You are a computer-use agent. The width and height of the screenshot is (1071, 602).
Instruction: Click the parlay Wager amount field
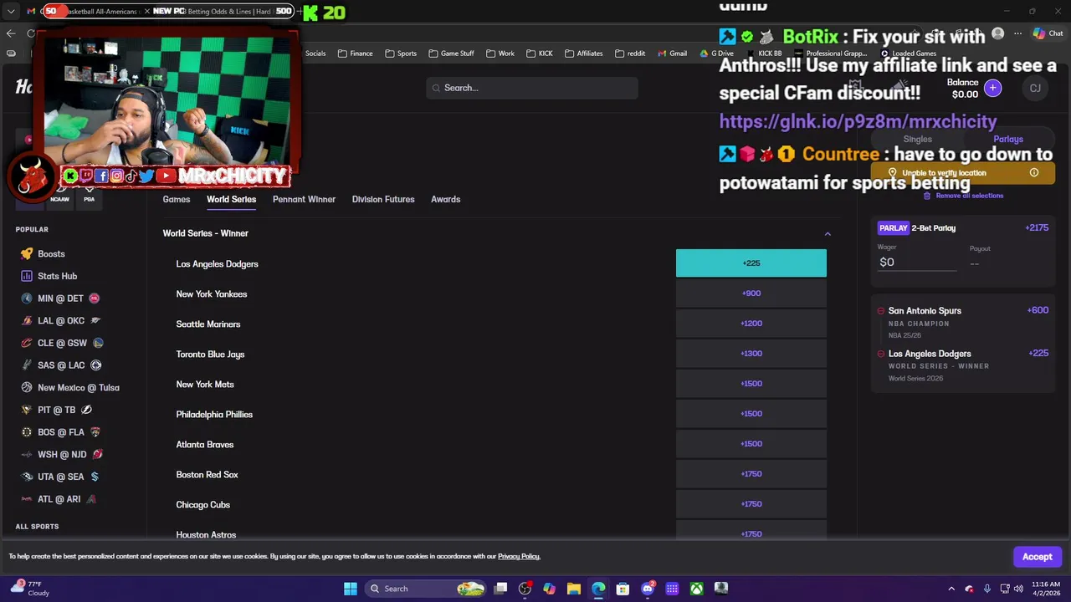tap(917, 262)
